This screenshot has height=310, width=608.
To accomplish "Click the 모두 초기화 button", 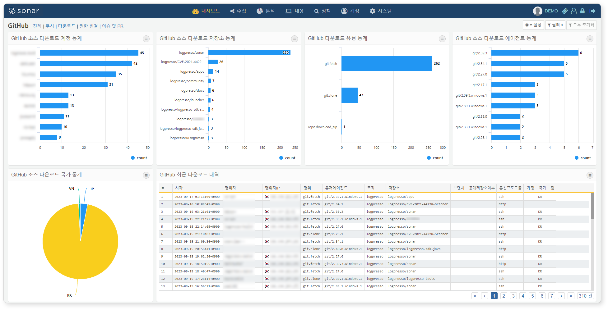I will pos(581,25).
